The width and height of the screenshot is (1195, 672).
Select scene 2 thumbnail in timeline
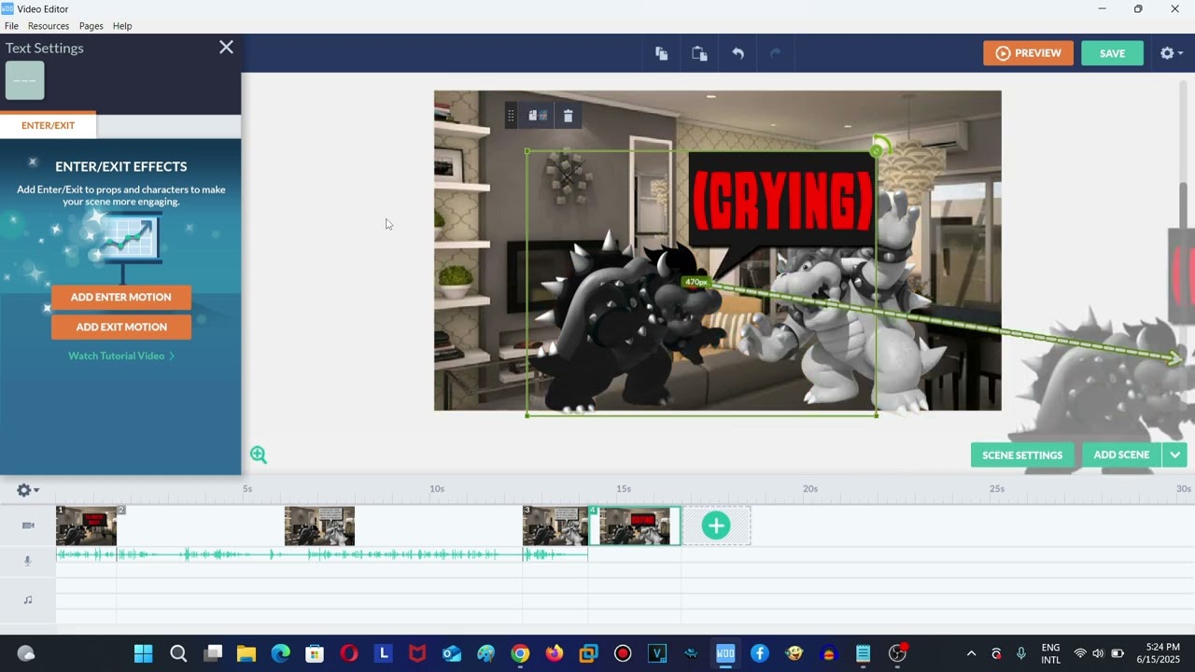point(319,526)
